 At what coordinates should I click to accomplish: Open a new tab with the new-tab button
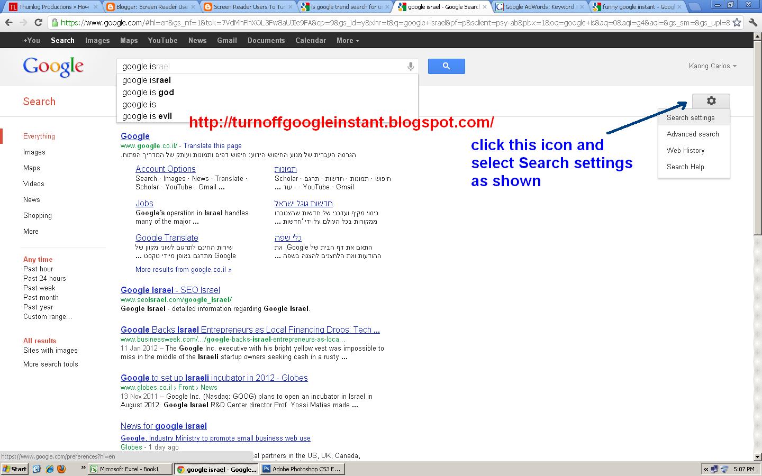coord(694,7)
